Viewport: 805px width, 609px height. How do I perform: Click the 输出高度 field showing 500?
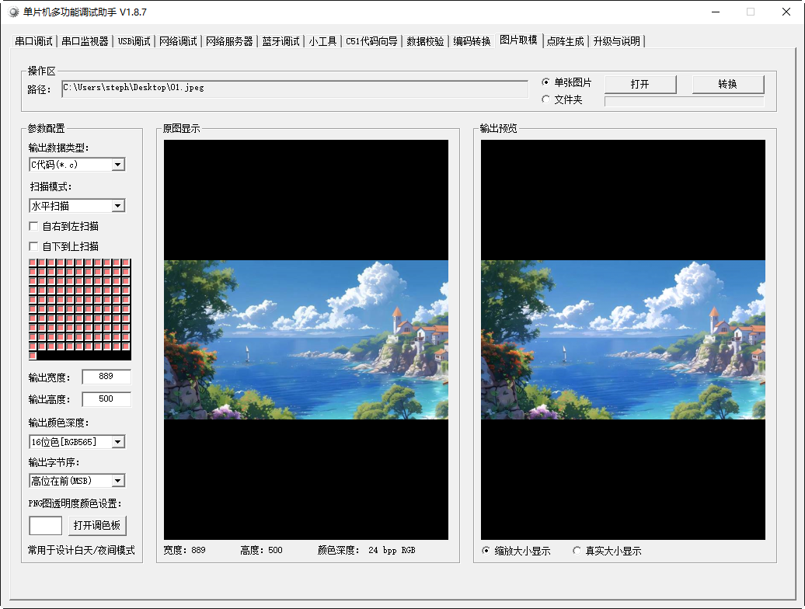pos(106,399)
